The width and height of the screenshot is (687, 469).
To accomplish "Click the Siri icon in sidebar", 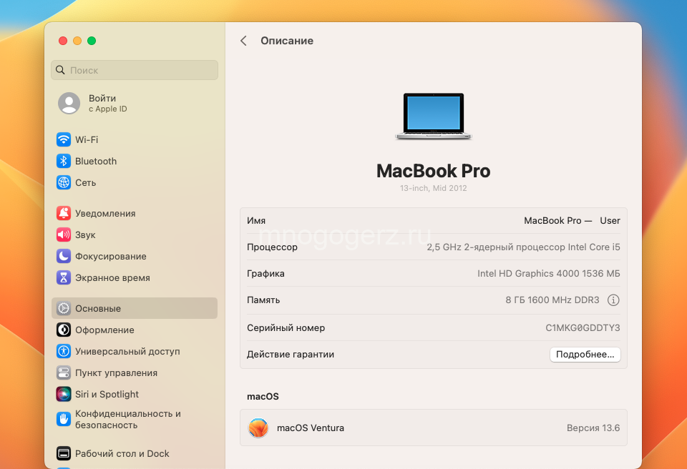I will point(64,394).
